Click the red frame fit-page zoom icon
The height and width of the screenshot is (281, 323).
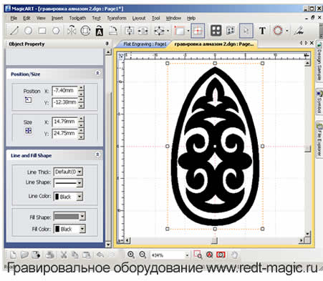pos(221,255)
